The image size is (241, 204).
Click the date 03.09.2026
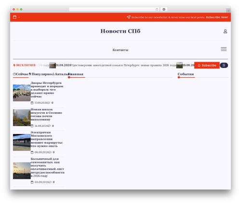point(42,182)
